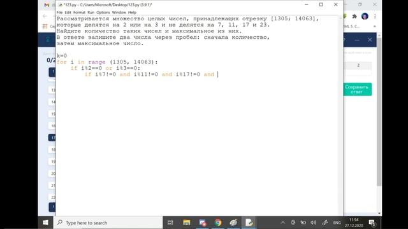
Task: Open the Run menu in IDLE
Action: pyautogui.click(x=91, y=12)
